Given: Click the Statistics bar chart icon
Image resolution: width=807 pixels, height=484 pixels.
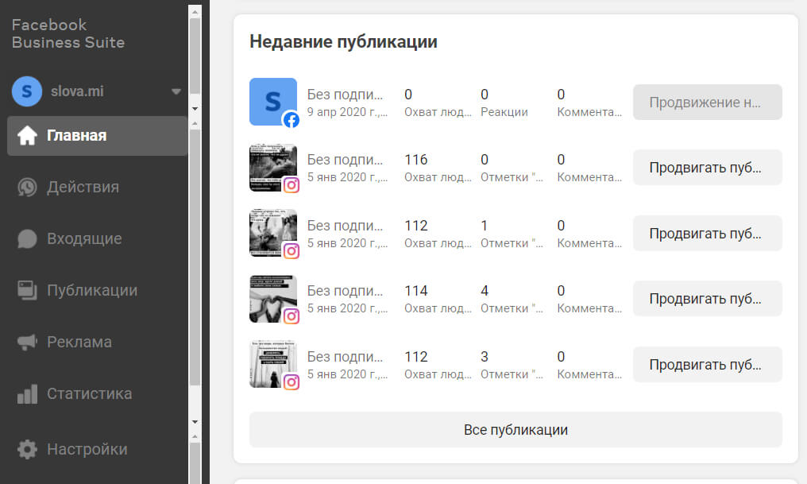Looking at the screenshot, I should pos(27,394).
